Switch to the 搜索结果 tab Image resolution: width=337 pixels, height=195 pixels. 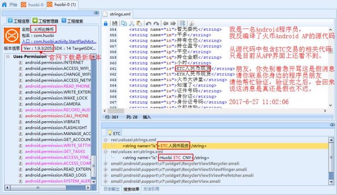coord(131,189)
